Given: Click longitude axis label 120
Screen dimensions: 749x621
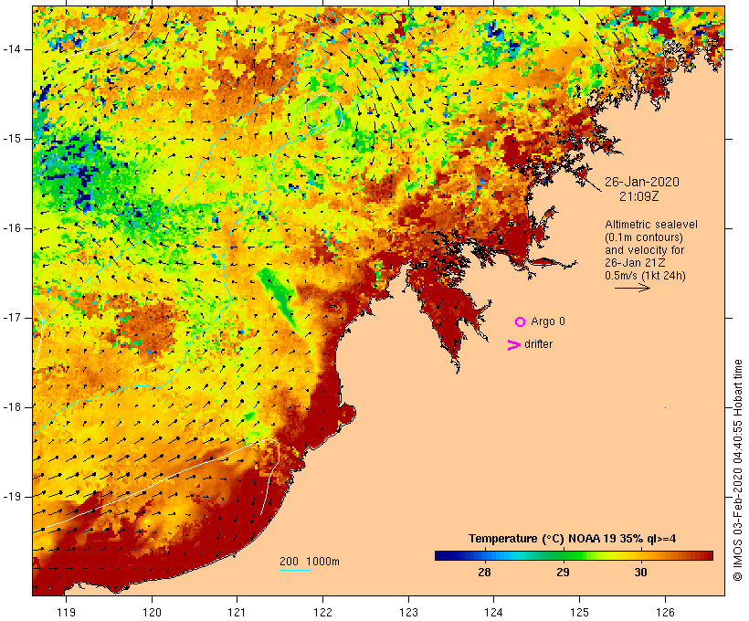Looking at the screenshot, I should point(152,612).
